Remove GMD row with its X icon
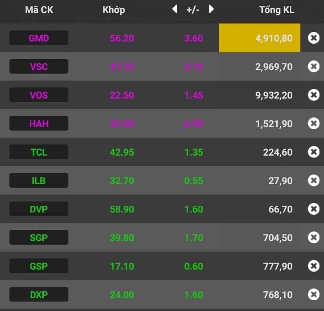324x311 pixels. pos(314,38)
